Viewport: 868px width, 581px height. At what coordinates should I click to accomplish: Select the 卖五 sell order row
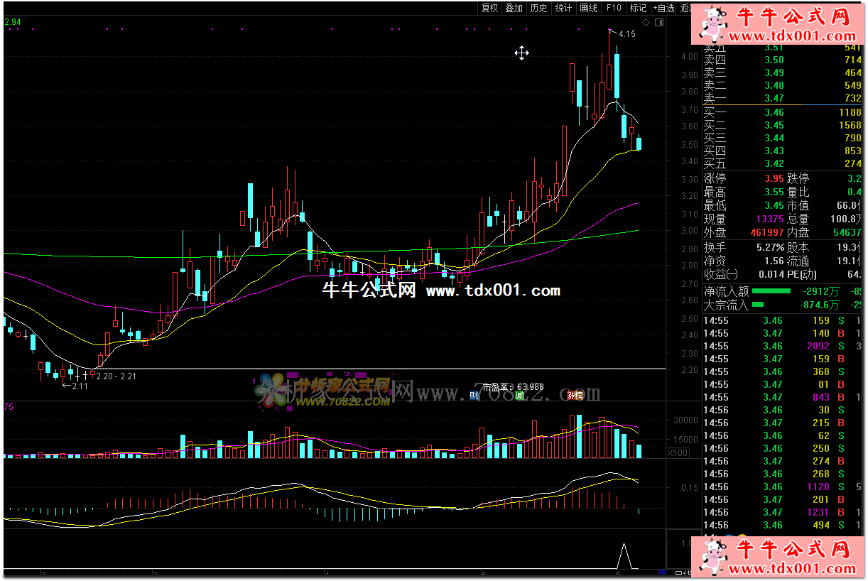pyautogui.click(x=782, y=48)
